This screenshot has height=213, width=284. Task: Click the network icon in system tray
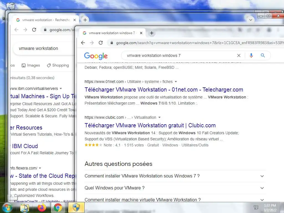[x=256, y=207]
